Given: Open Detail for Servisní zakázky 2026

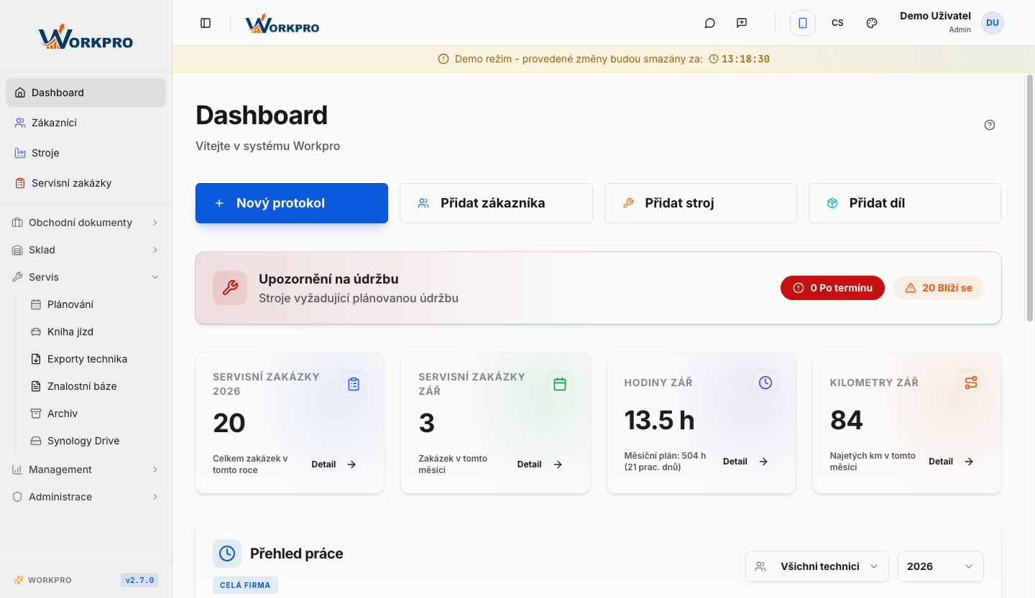Looking at the screenshot, I should (x=334, y=464).
